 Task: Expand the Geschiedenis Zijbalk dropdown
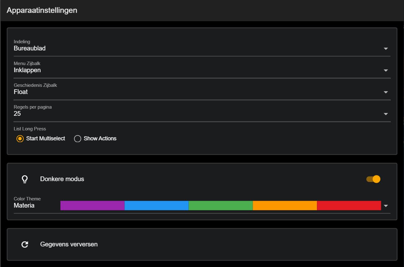[x=386, y=92]
